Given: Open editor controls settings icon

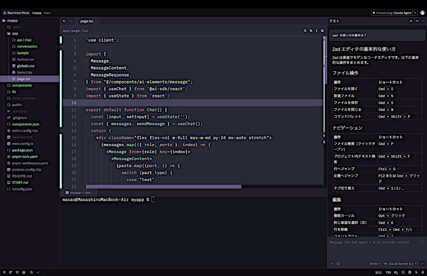Looking at the screenshot, I should point(323,31).
